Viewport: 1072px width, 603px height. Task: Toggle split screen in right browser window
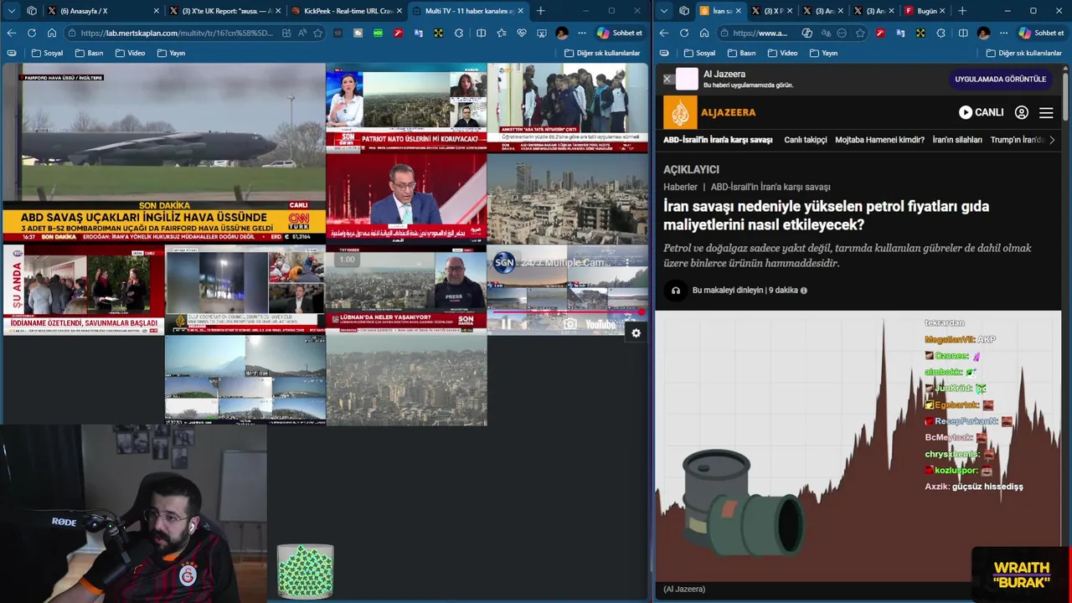(x=962, y=33)
